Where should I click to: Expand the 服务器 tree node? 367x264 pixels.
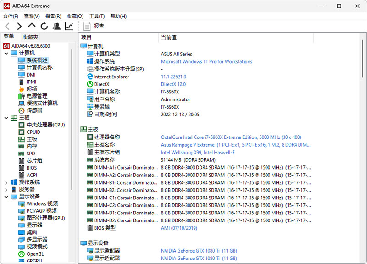point(6,189)
